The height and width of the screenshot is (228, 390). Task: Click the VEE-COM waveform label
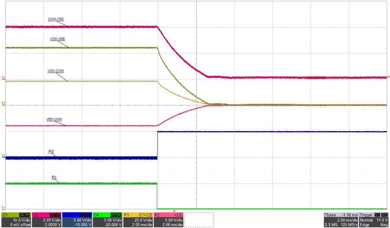pyautogui.click(x=54, y=120)
